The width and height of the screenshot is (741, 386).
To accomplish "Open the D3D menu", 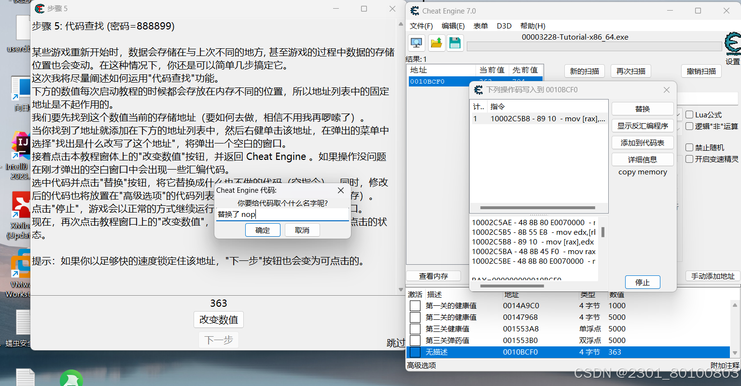I will (504, 26).
